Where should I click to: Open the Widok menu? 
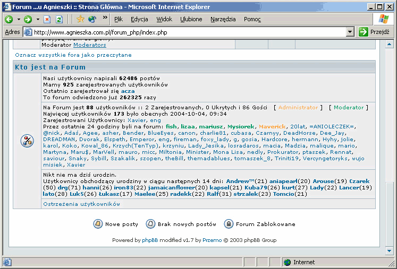pos(164,19)
